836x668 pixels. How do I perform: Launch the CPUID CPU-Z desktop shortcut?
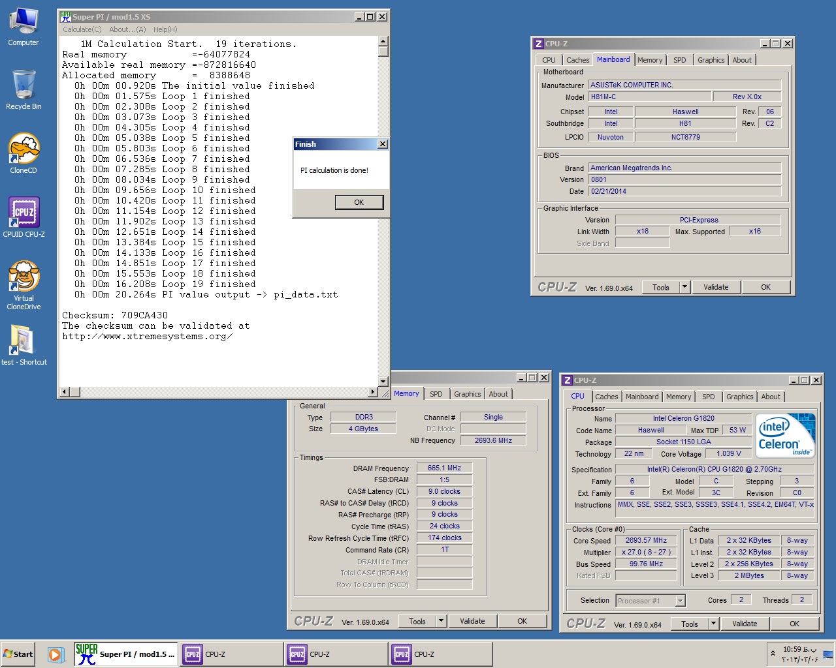pos(24,217)
